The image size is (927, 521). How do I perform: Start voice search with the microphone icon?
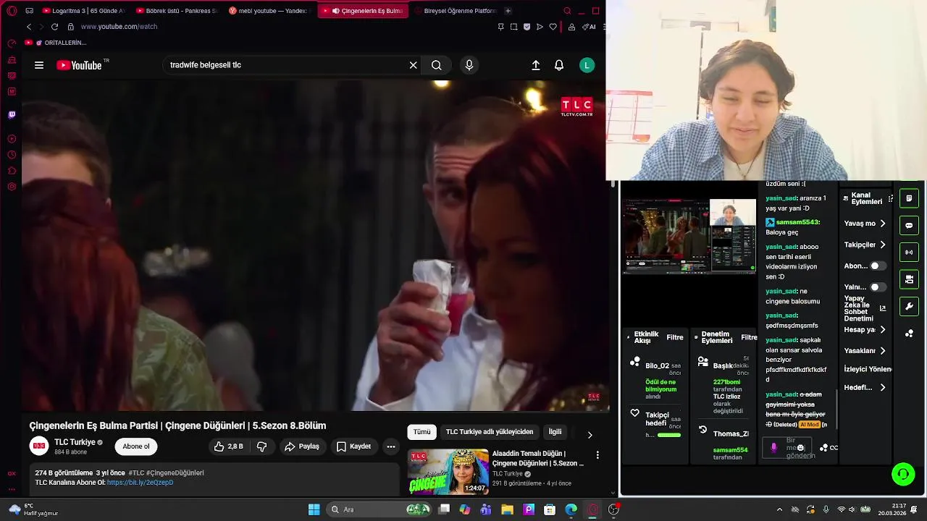coord(469,65)
